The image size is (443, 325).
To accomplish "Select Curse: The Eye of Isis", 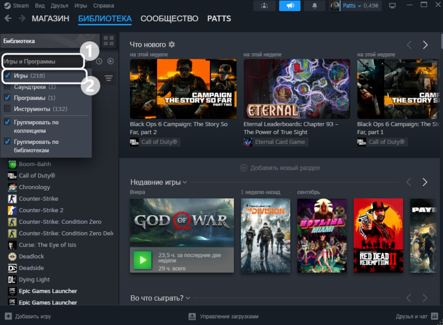I will [x=47, y=245].
